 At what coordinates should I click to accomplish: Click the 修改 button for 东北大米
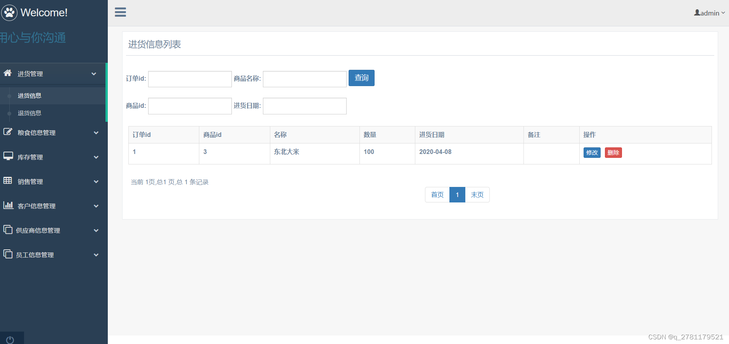[592, 152]
